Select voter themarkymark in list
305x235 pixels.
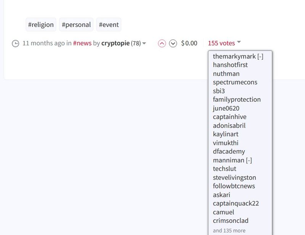[234, 56]
